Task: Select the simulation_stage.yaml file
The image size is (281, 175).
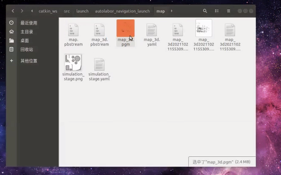Action: 99,65
